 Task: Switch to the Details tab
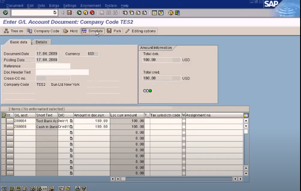pyautogui.click(x=41, y=42)
